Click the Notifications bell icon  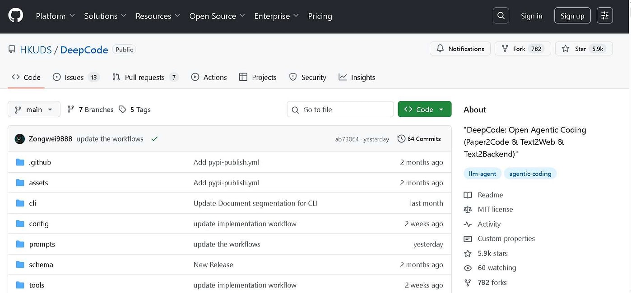pos(439,49)
